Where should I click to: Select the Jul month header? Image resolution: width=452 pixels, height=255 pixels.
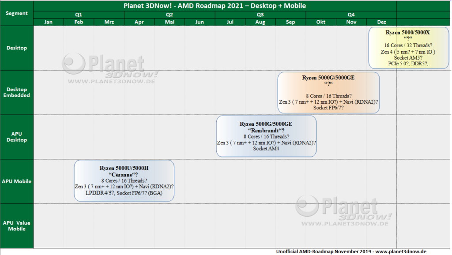[230, 22]
